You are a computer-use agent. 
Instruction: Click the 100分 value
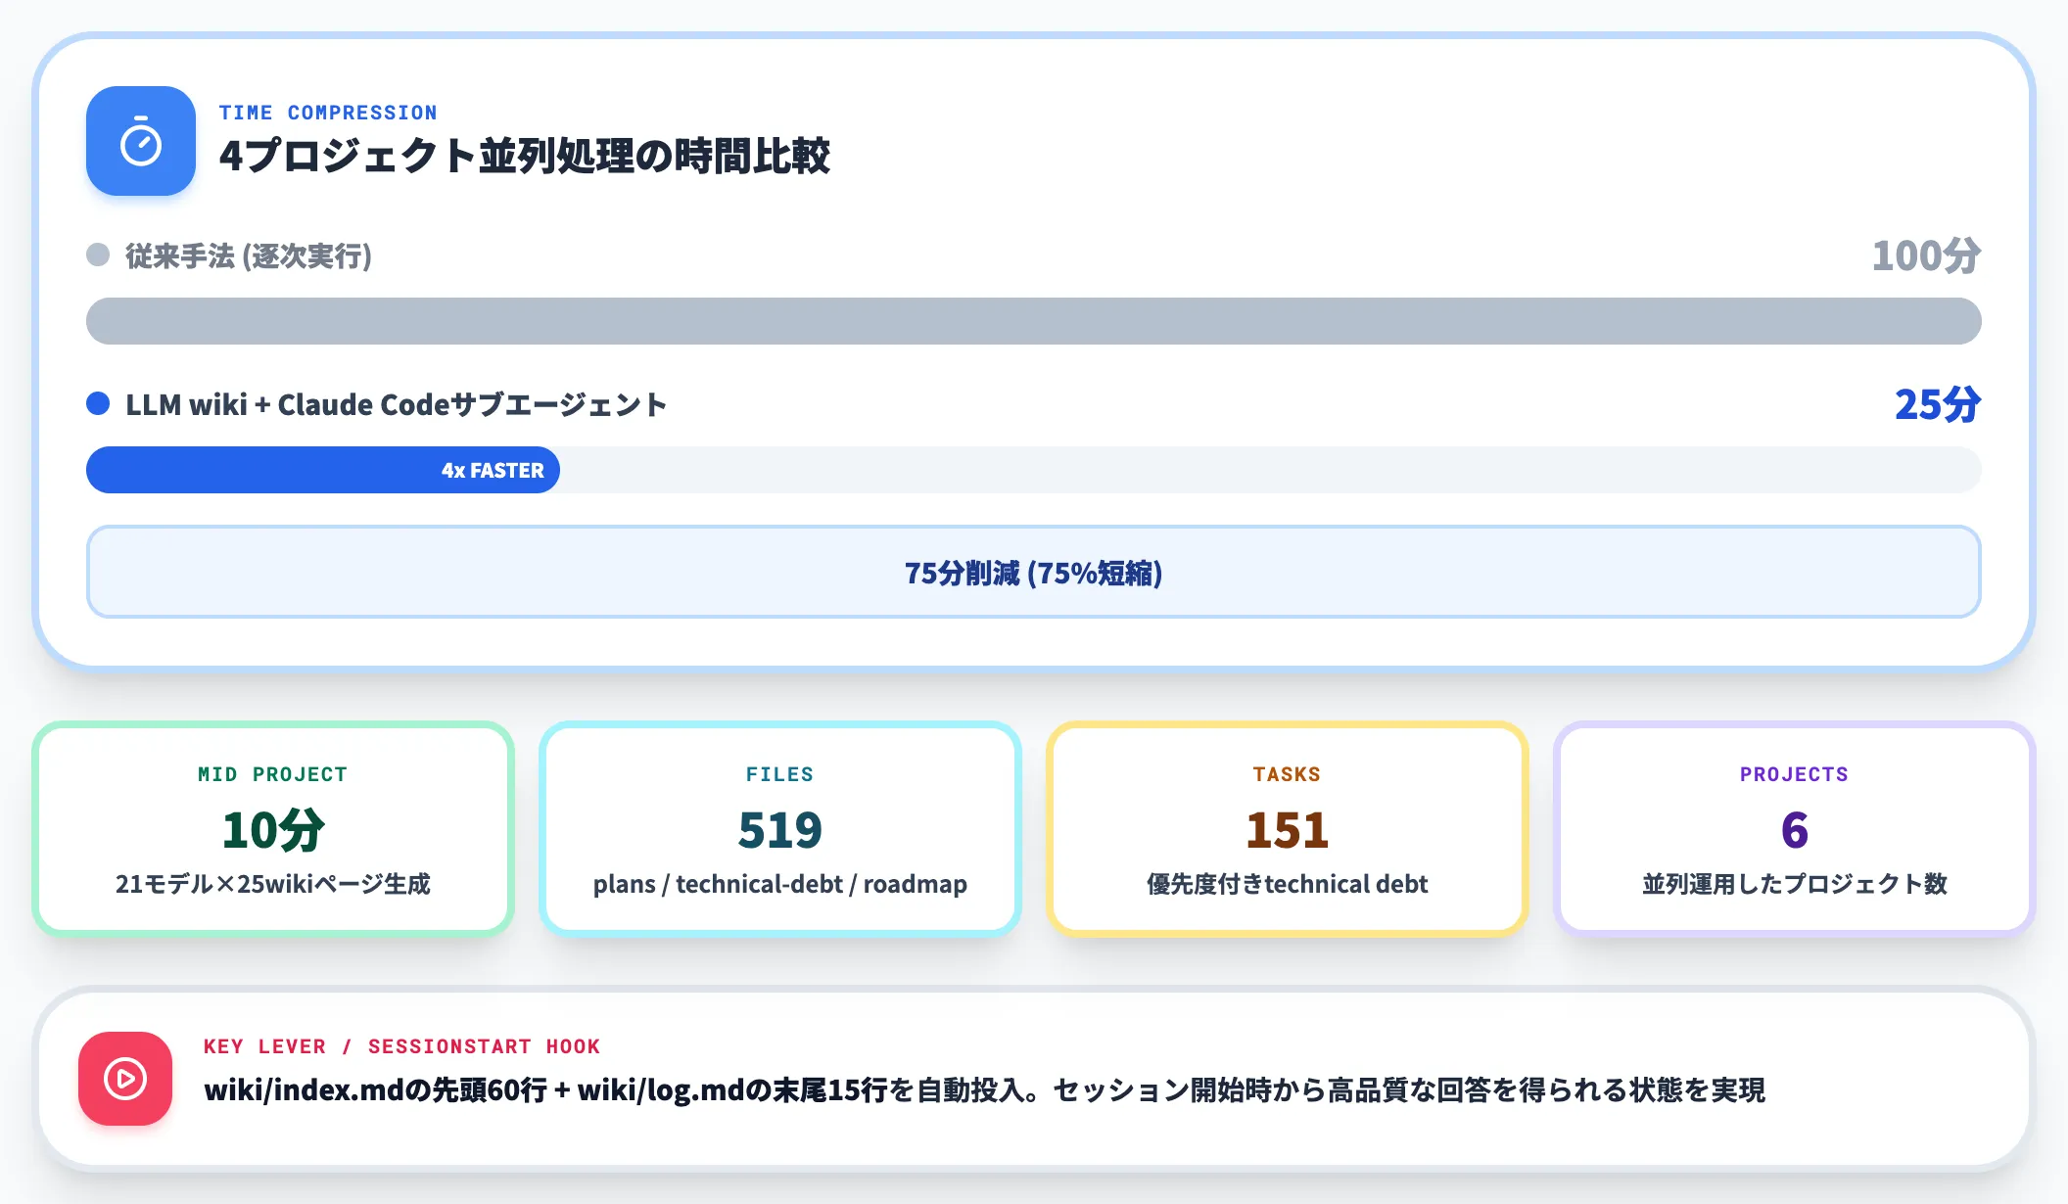(x=1926, y=255)
